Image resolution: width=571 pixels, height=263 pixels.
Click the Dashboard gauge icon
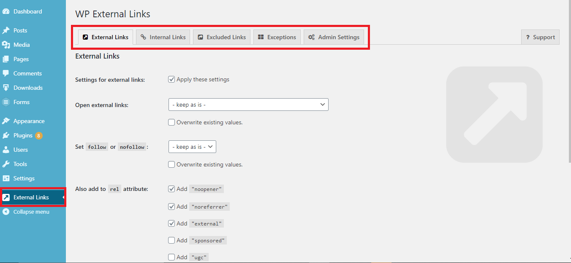click(x=6, y=11)
